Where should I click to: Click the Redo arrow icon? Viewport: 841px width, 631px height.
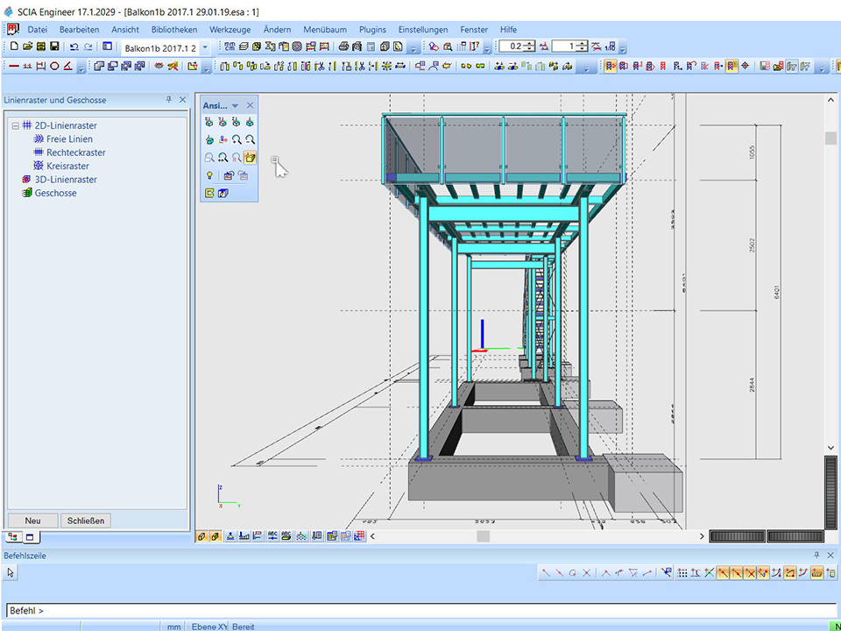88,46
